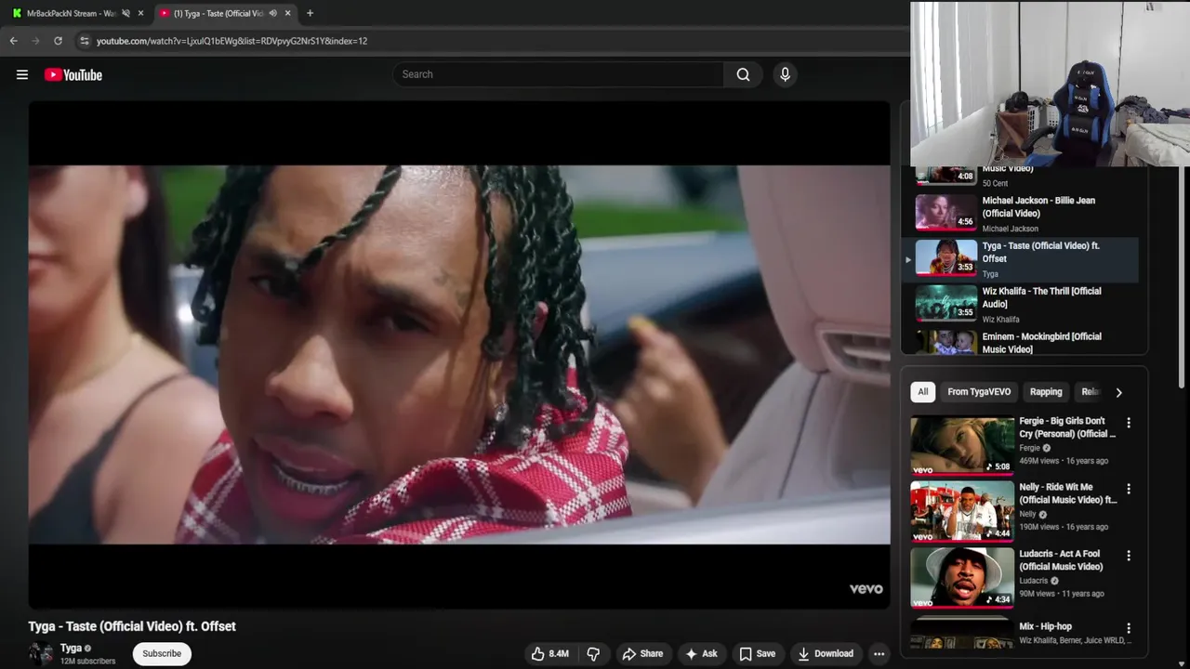This screenshot has height=669, width=1190.
Task: Open options menu for Ludacris video
Action: [1129, 556]
